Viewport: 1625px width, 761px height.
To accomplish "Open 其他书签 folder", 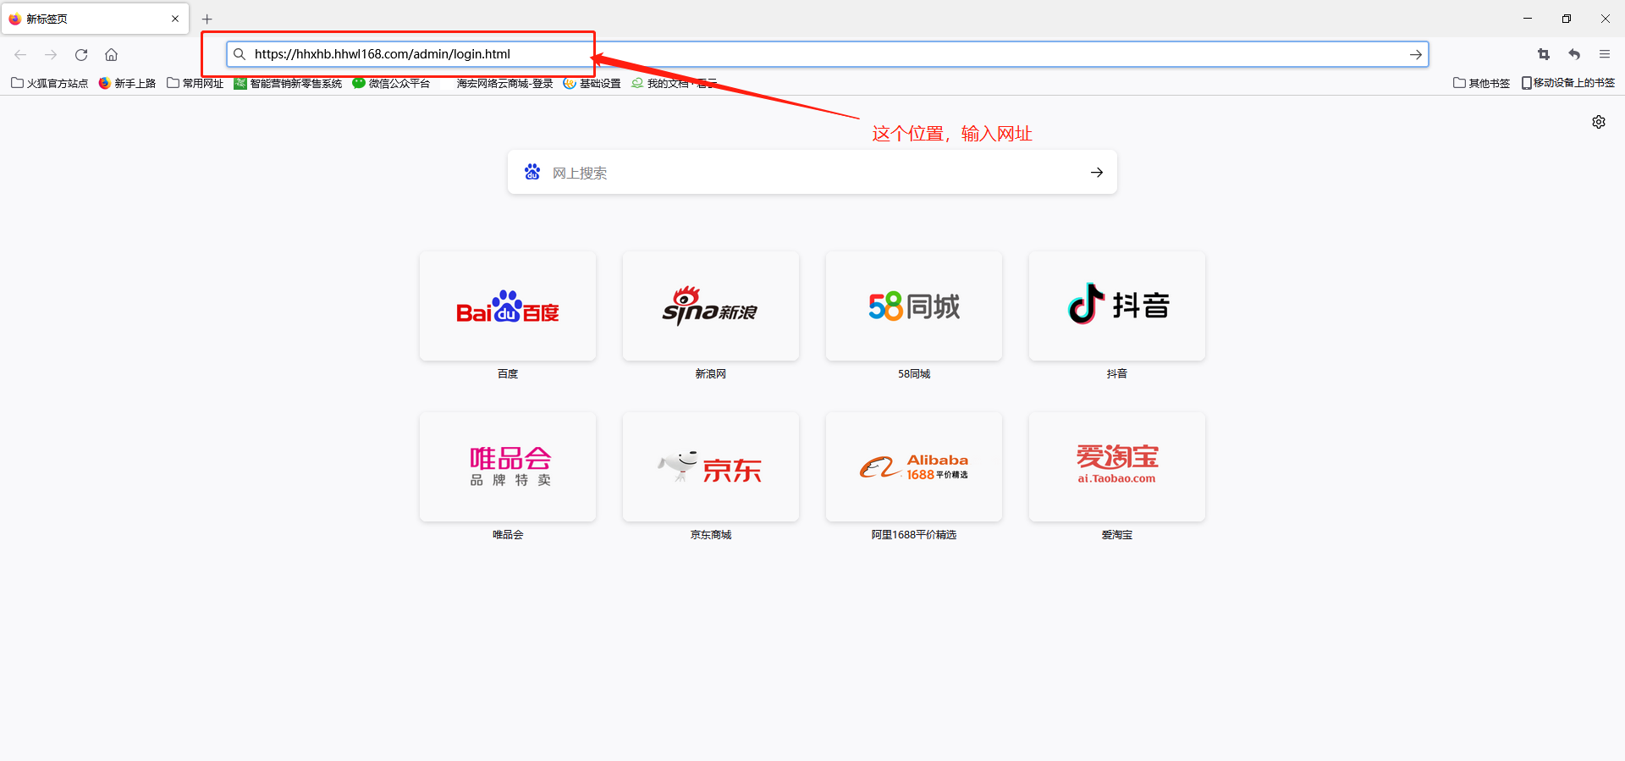I will tap(1482, 83).
